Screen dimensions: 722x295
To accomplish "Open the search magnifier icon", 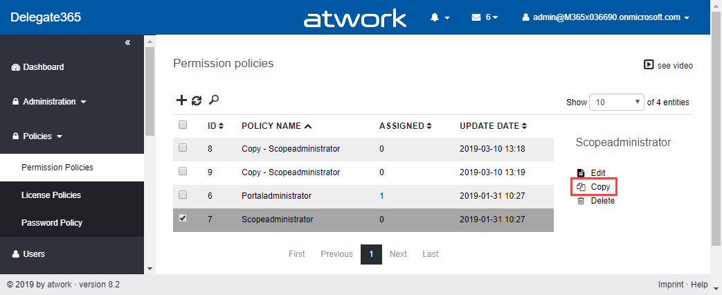I will 214,100.
